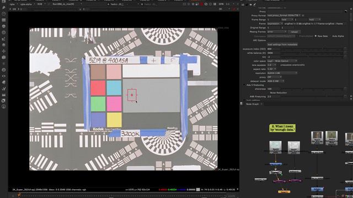Open the Keyer nodes toolbar menu
The image size is (353, 198).
pos(4,39)
